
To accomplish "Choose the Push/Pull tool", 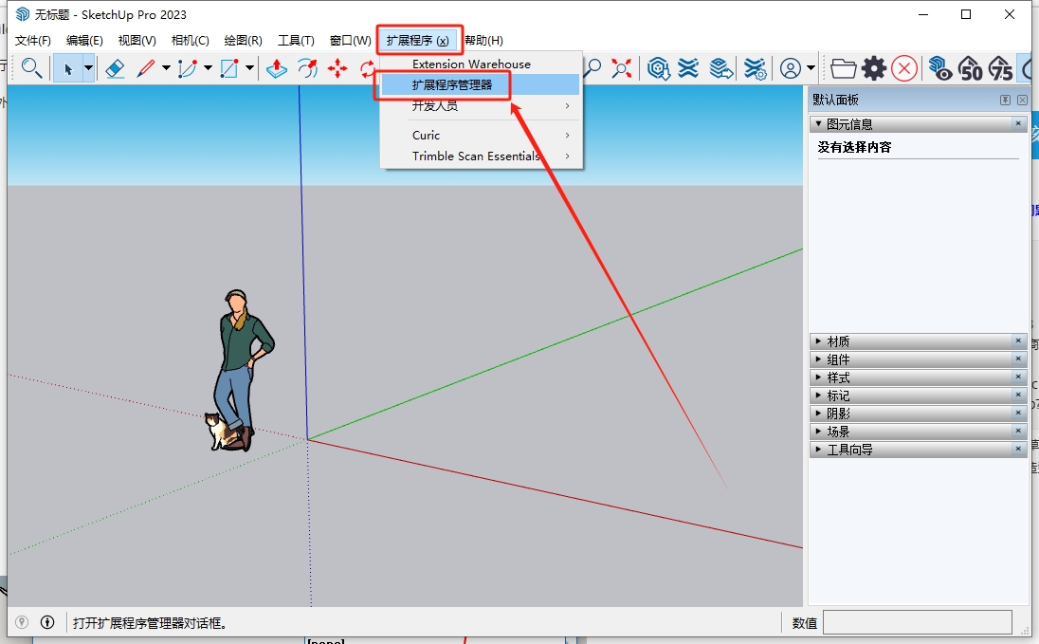I will (276, 68).
